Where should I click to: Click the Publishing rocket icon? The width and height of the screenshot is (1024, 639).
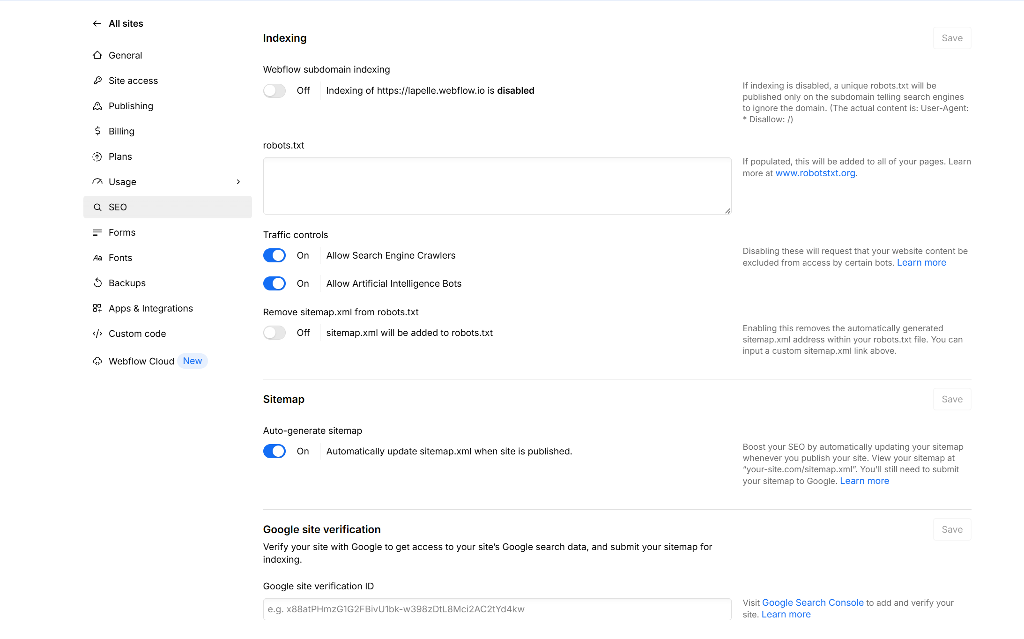(97, 106)
